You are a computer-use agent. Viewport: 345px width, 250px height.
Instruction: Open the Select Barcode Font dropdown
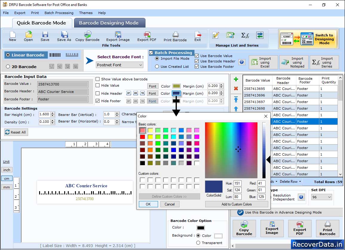click(x=120, y=65)
